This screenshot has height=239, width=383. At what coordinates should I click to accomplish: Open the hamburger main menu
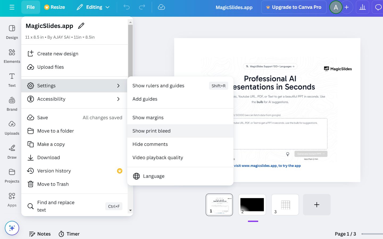12,7
